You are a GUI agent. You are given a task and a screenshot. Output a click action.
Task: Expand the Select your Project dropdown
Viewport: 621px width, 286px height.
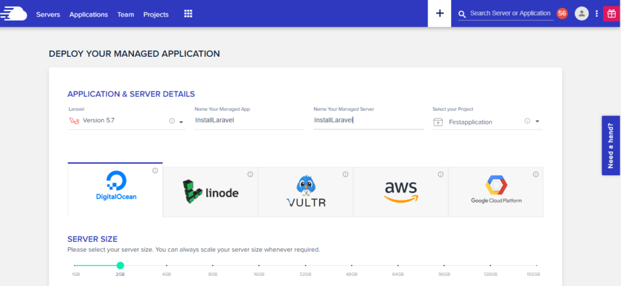tap(537, 122)
